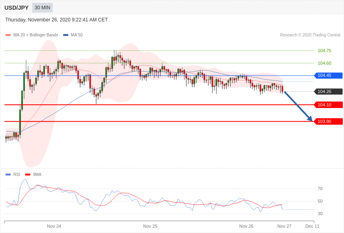
Task: Click the RSI 70 overbought level label
Action: point(320,189)
